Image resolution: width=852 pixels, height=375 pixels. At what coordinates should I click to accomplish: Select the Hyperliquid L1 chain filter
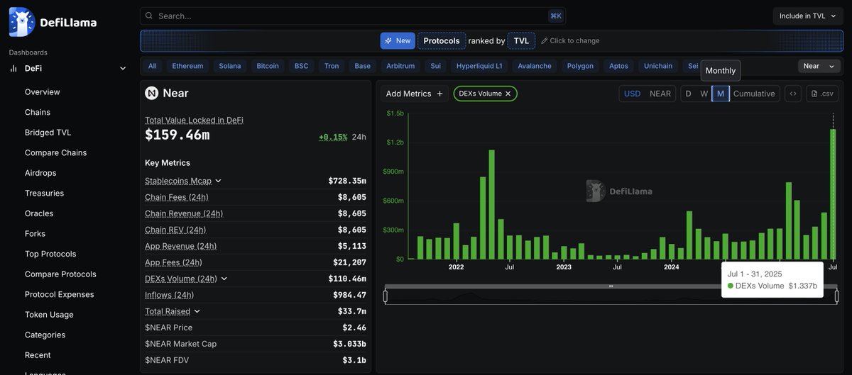(479, 66)
